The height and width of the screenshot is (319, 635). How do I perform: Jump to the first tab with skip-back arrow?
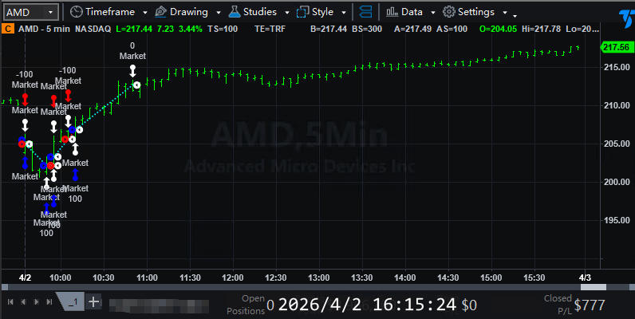tap(10, 301)
